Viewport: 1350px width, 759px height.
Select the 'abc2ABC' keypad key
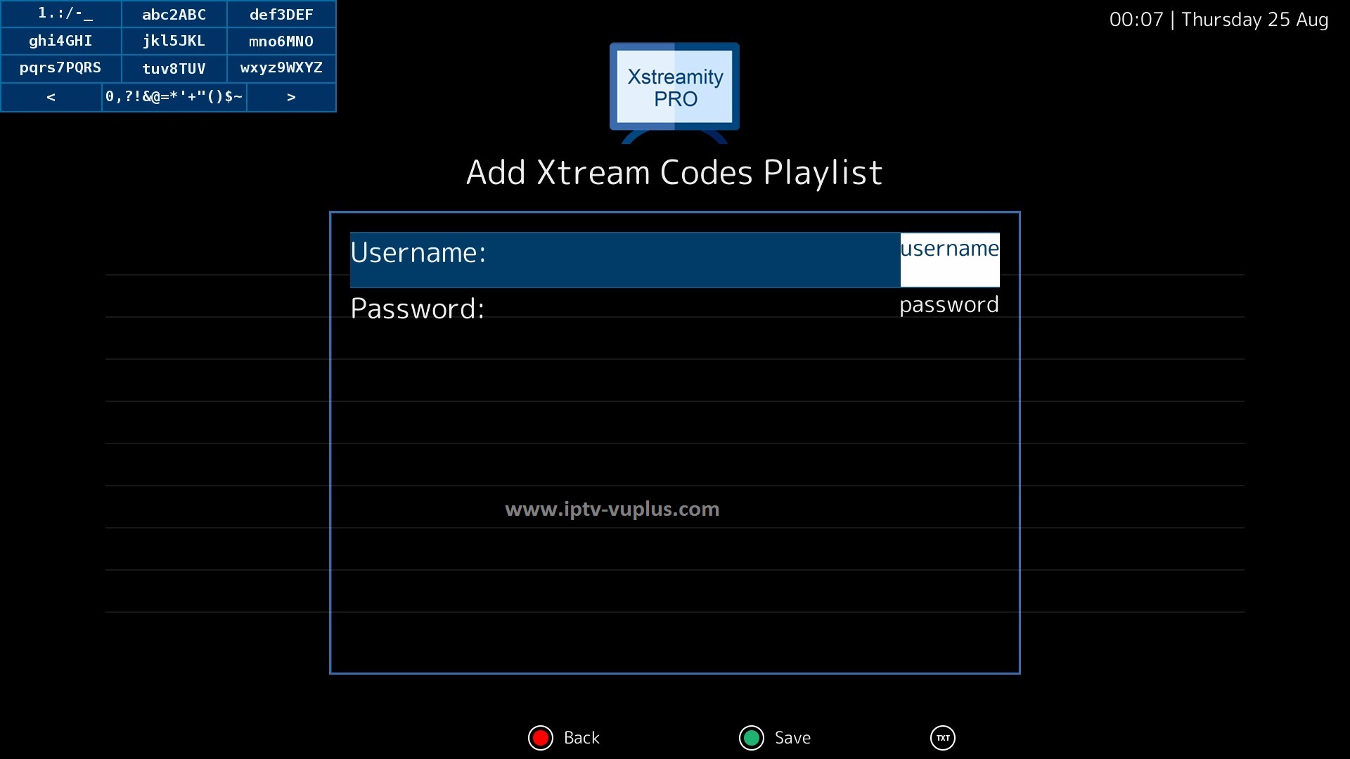(x=174, y=14)
